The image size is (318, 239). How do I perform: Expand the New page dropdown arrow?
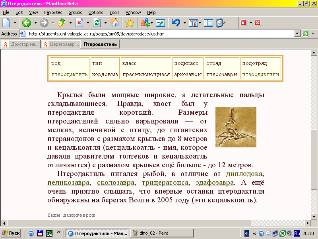click(15, 23)
